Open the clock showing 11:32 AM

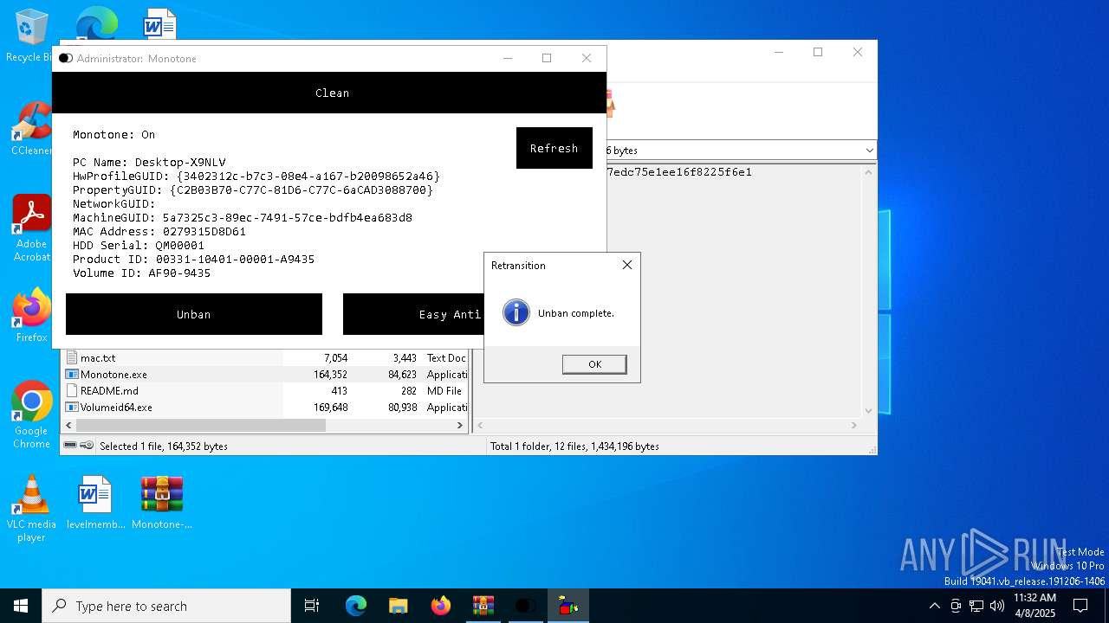pyautogui.click(x=1034, y=606)
